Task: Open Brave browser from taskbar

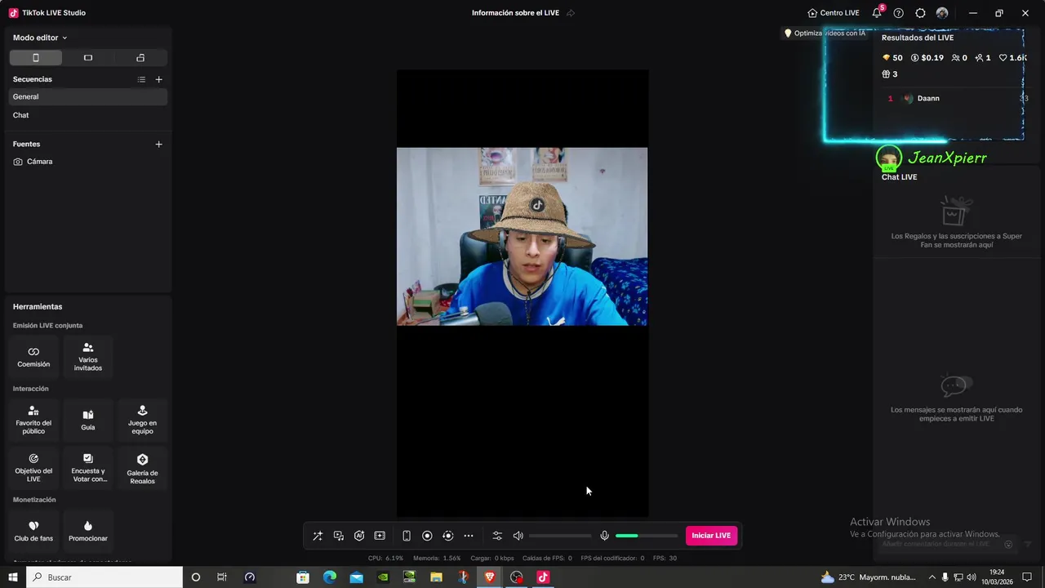Action: 490,577
